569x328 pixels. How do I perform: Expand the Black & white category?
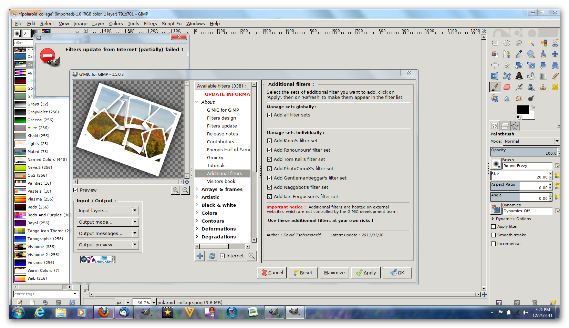click(197, 205)
